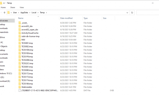Select the TCD322C.tmp folder icon

point(20,63)
